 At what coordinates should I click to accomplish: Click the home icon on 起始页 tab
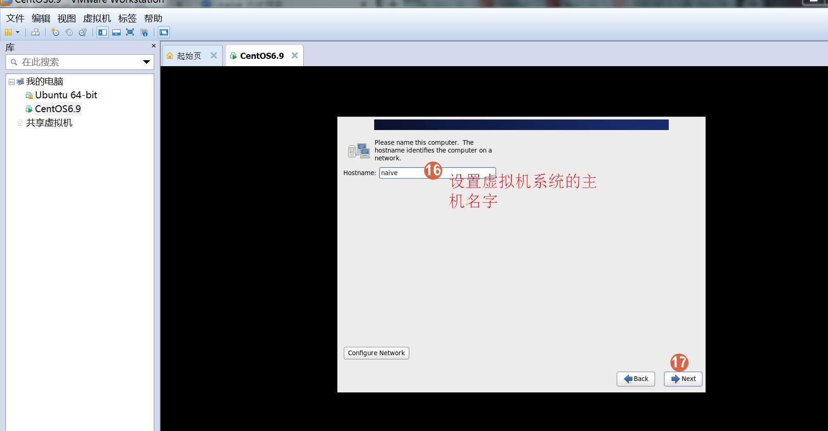click(170, 56)
